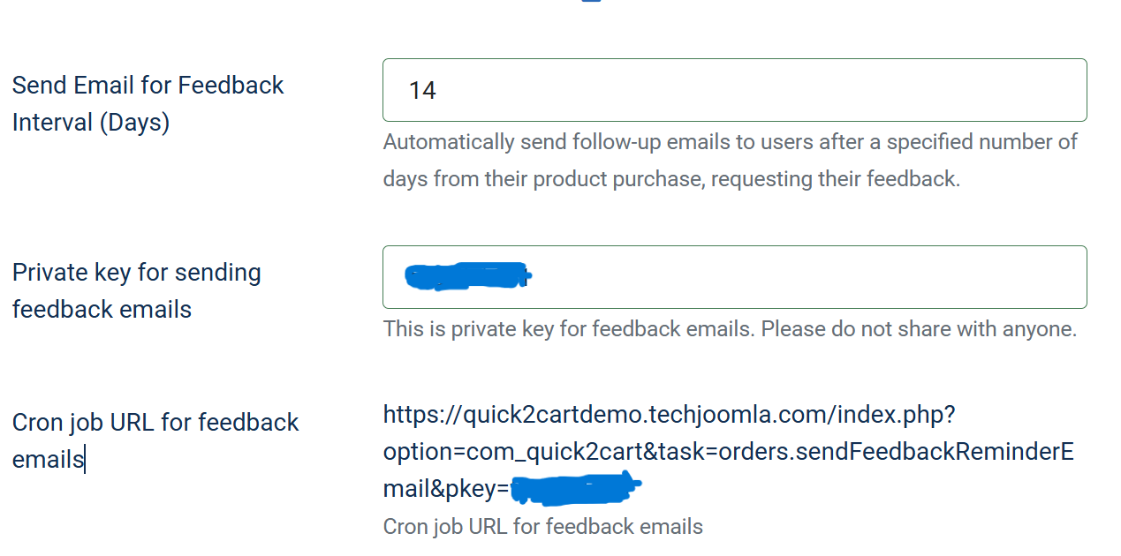Click the "mail&pkey=" part of the URL
This screenshot has width=1121, height=556.
(446, 490)
